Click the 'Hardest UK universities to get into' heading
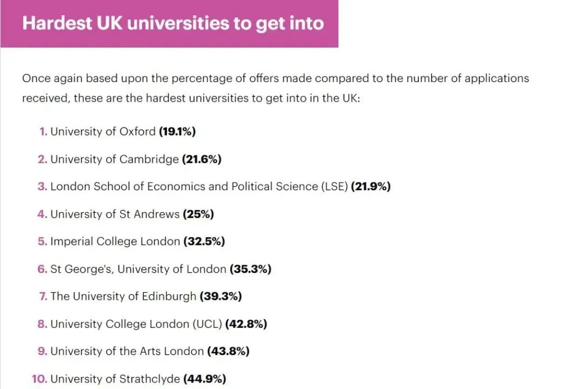The image size is (575, 389). click(173, 23)
